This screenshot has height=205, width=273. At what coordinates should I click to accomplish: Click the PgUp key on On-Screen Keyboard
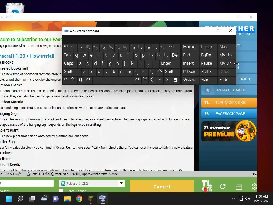(x=208, y=47)
